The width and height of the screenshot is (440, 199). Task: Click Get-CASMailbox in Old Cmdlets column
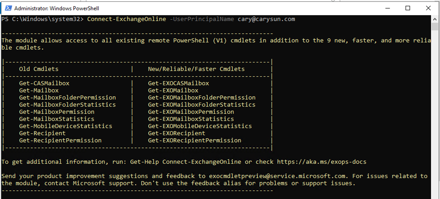point(44,83)
